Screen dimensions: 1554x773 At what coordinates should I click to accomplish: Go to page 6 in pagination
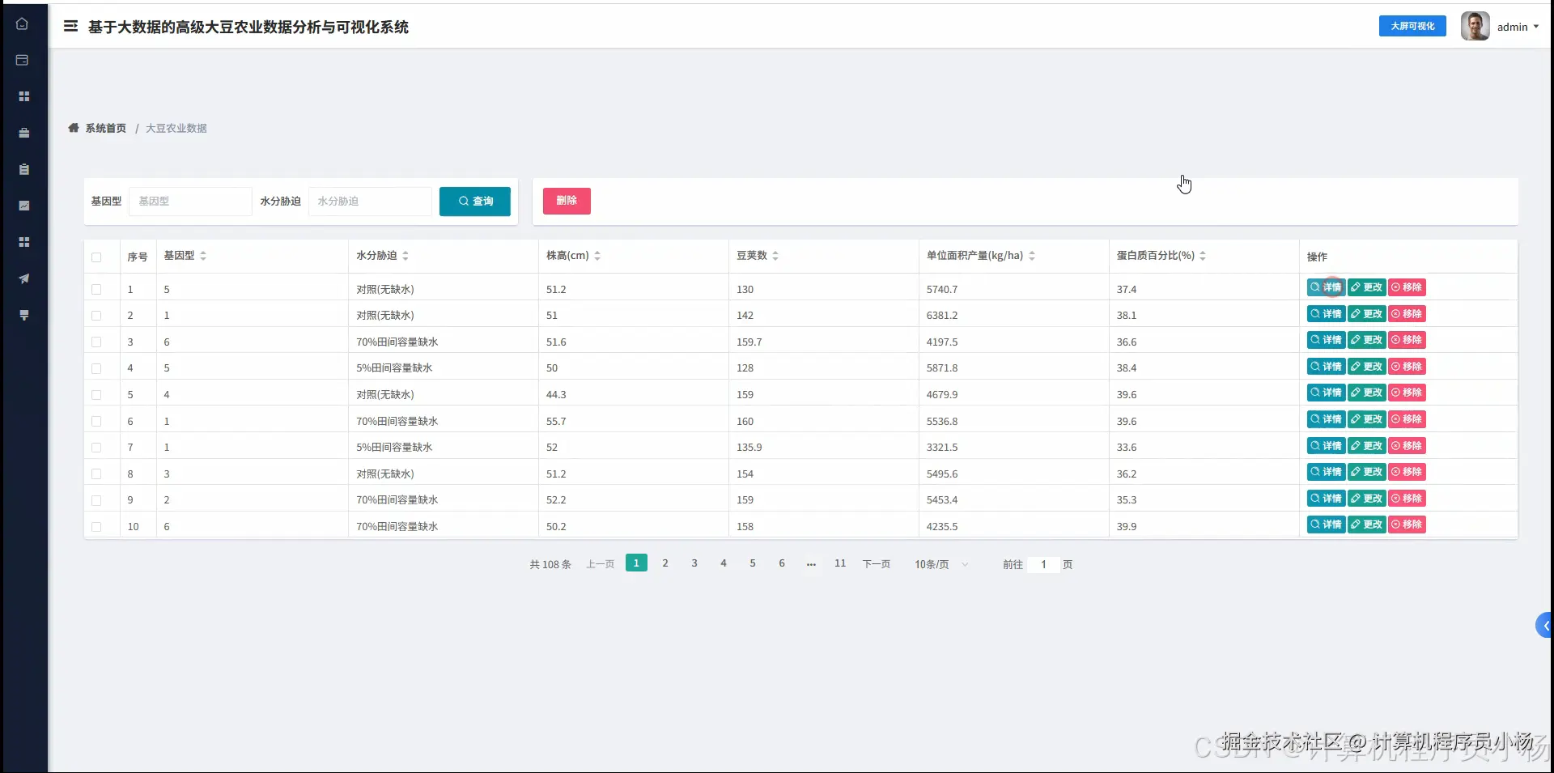pos(782,563)
